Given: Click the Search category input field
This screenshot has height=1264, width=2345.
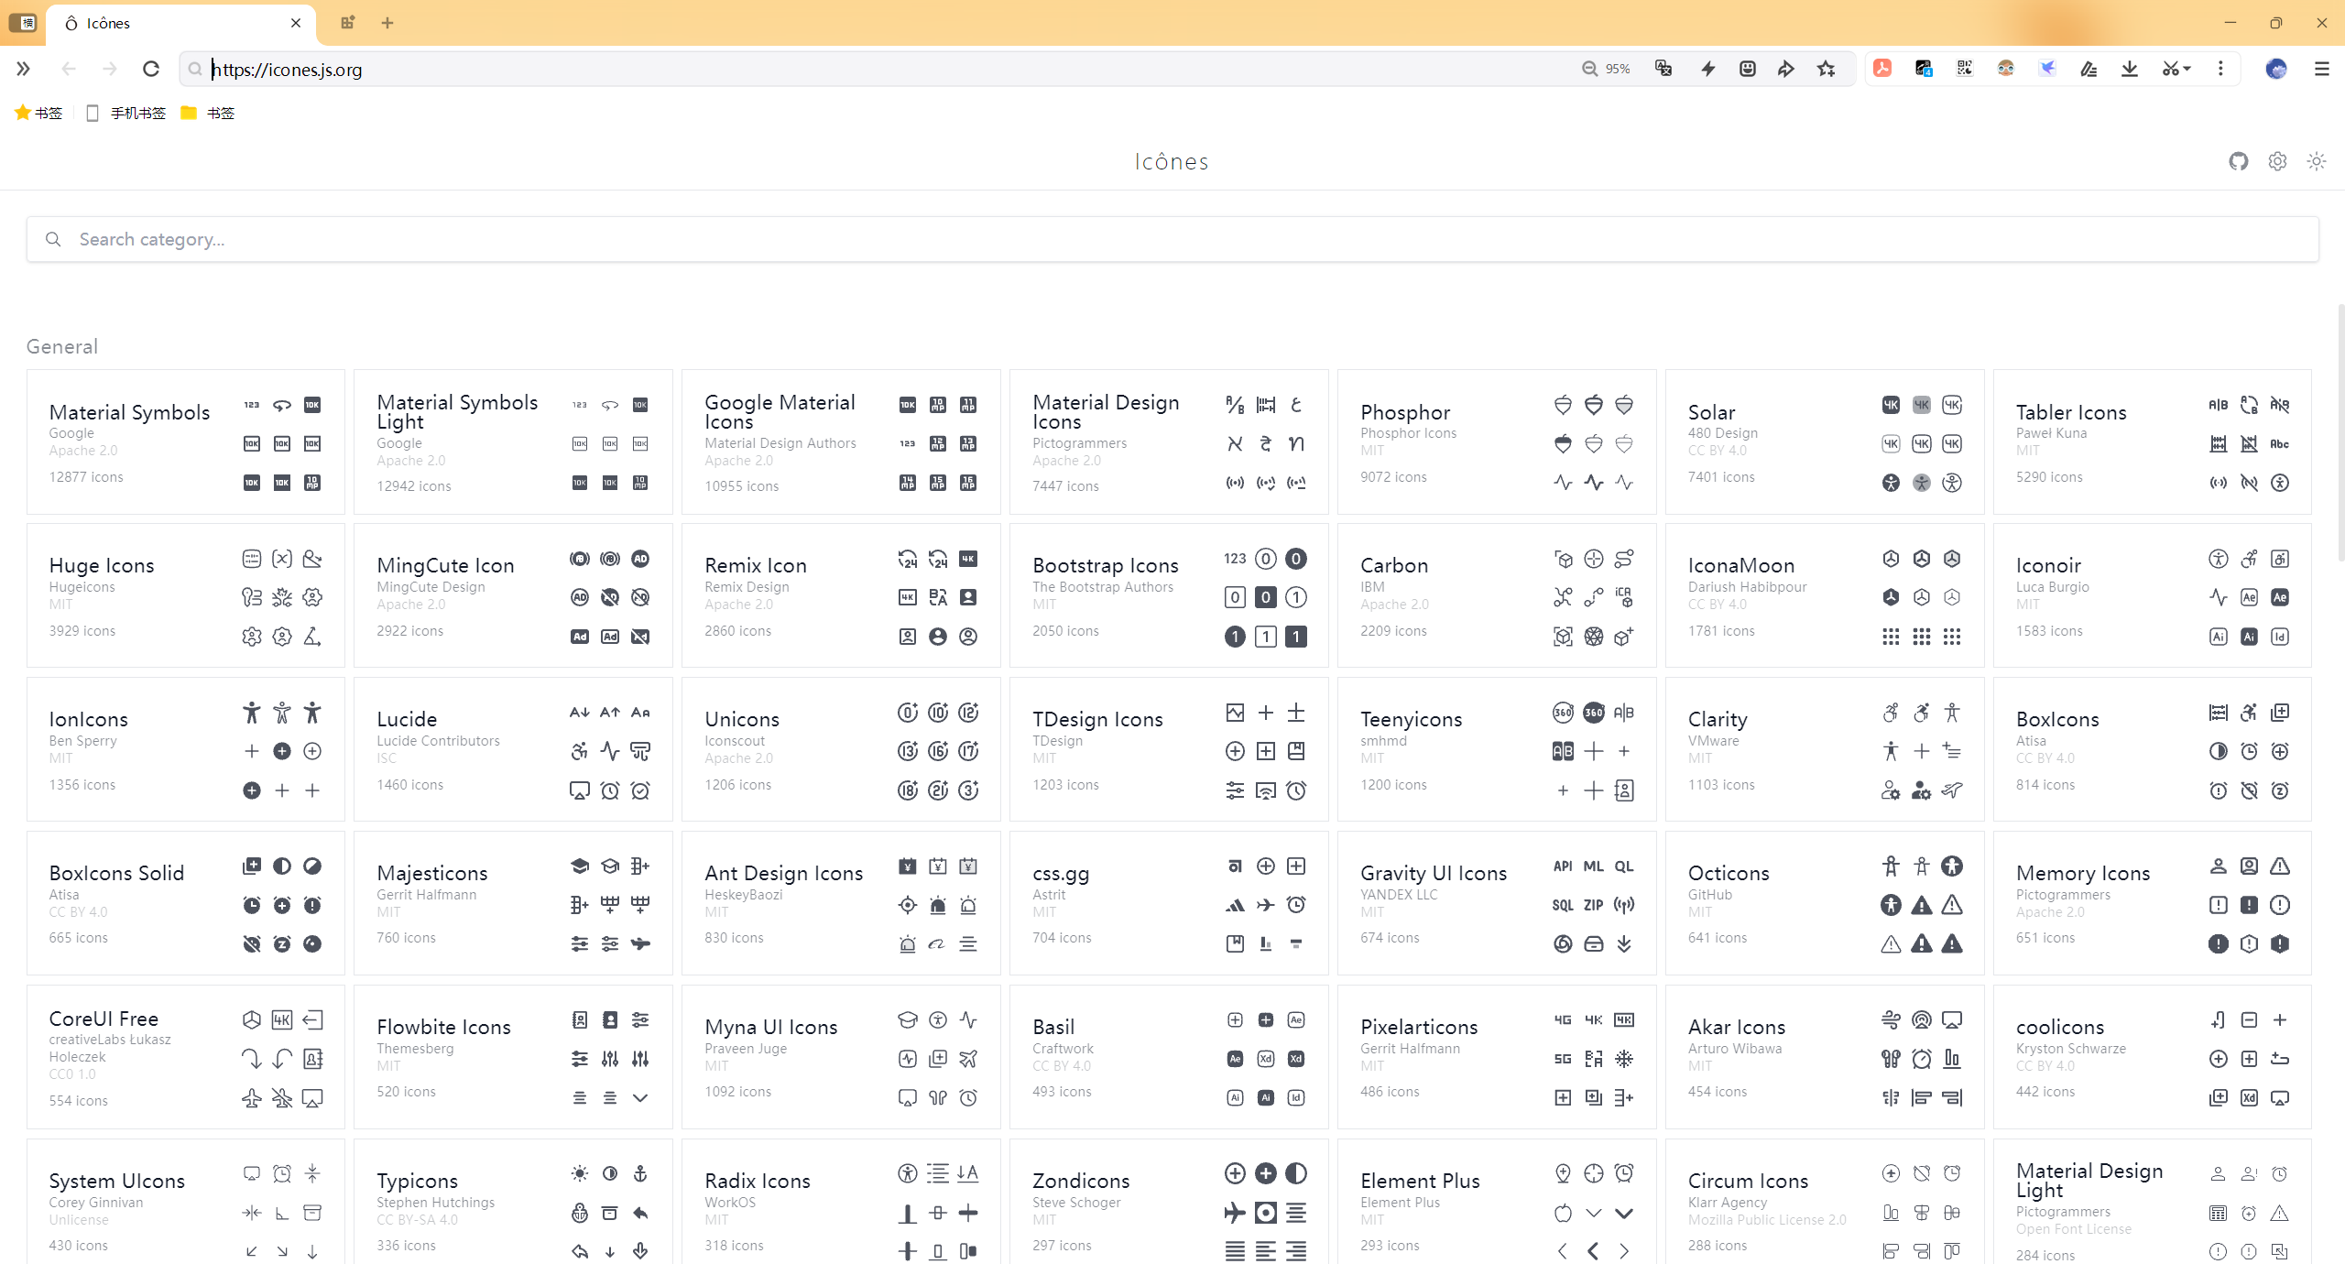Looking at the screenshot, I should tap(1172, 239).
